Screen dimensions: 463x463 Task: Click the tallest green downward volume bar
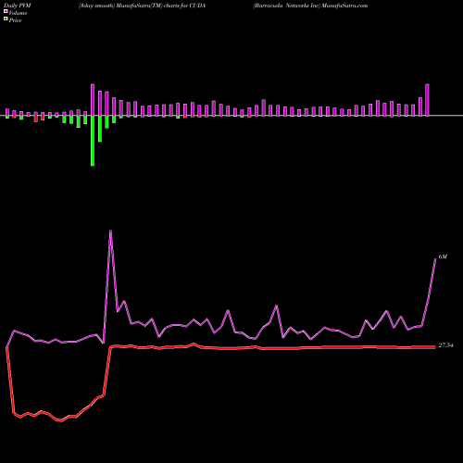coord(93,141)
